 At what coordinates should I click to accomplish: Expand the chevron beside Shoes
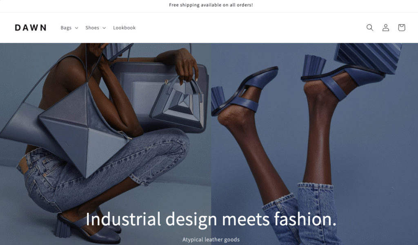pyautogui.click(x=104, y=28)
